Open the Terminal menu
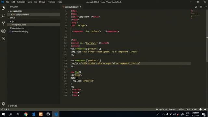Viewport: 208px width, 117px height. click(x=51, y=2)
